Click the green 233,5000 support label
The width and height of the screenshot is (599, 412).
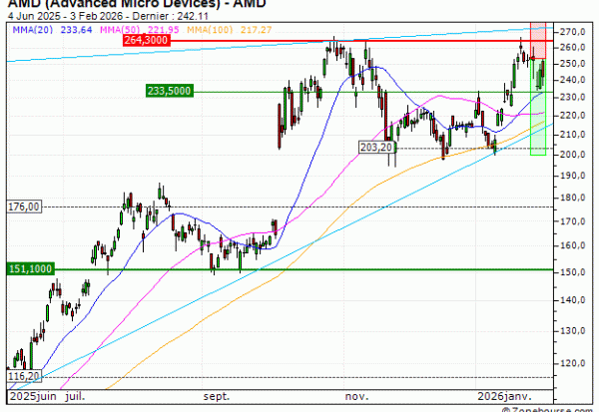(170, 91)
